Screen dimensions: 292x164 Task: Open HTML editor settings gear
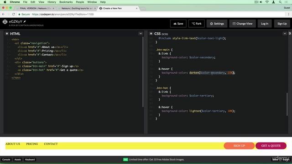coord(7,34)
